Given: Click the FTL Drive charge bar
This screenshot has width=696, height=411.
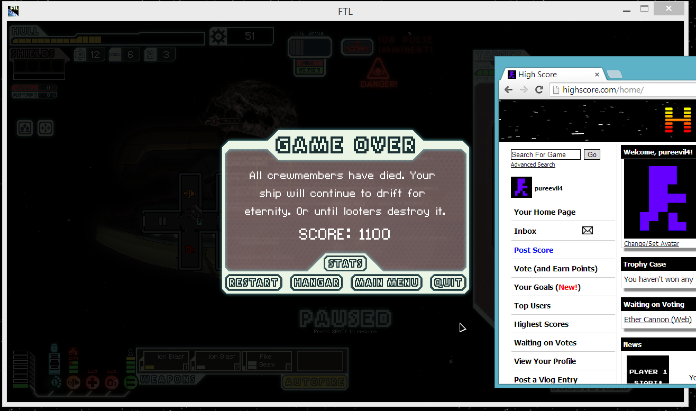Looking at the screenshot, I should click(309, 48).
